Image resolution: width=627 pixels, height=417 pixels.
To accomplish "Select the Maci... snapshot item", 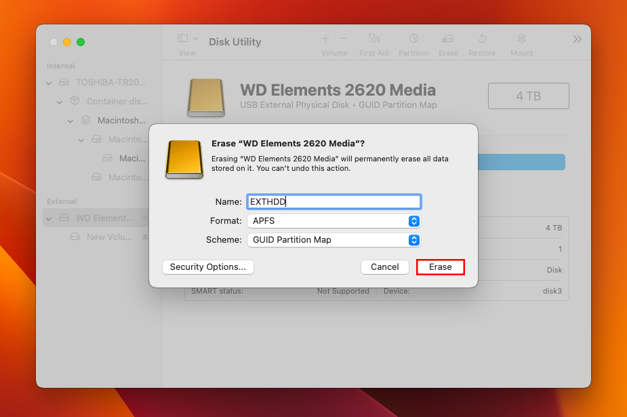I will tap(132, 158).
